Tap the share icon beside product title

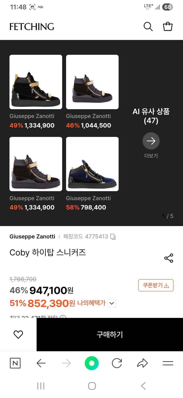click(169, 258)
